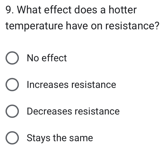Image resolution: width=161 pixels, height=149 pixels.
Task: Choose the "Increases resistance" radio button
Action: pyautogui.click(x=12, y=85)
